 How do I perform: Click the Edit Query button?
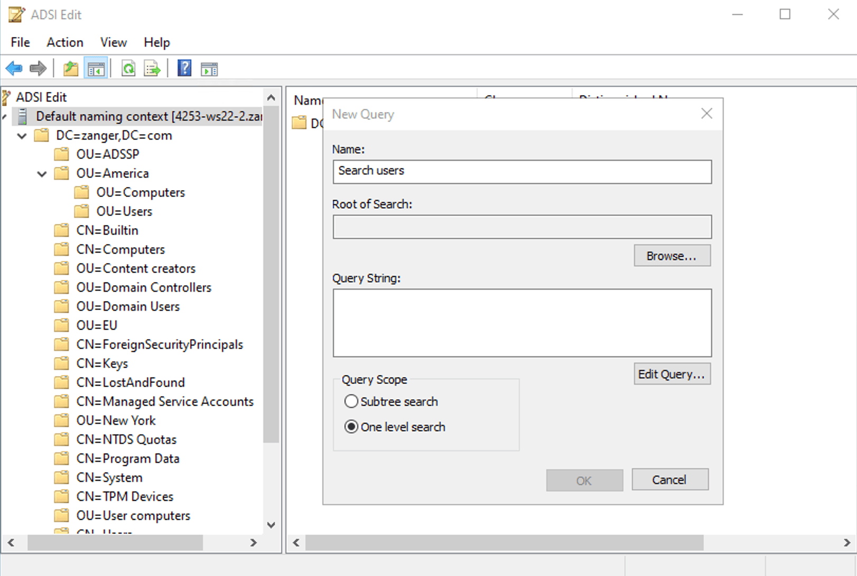(672, 374)
